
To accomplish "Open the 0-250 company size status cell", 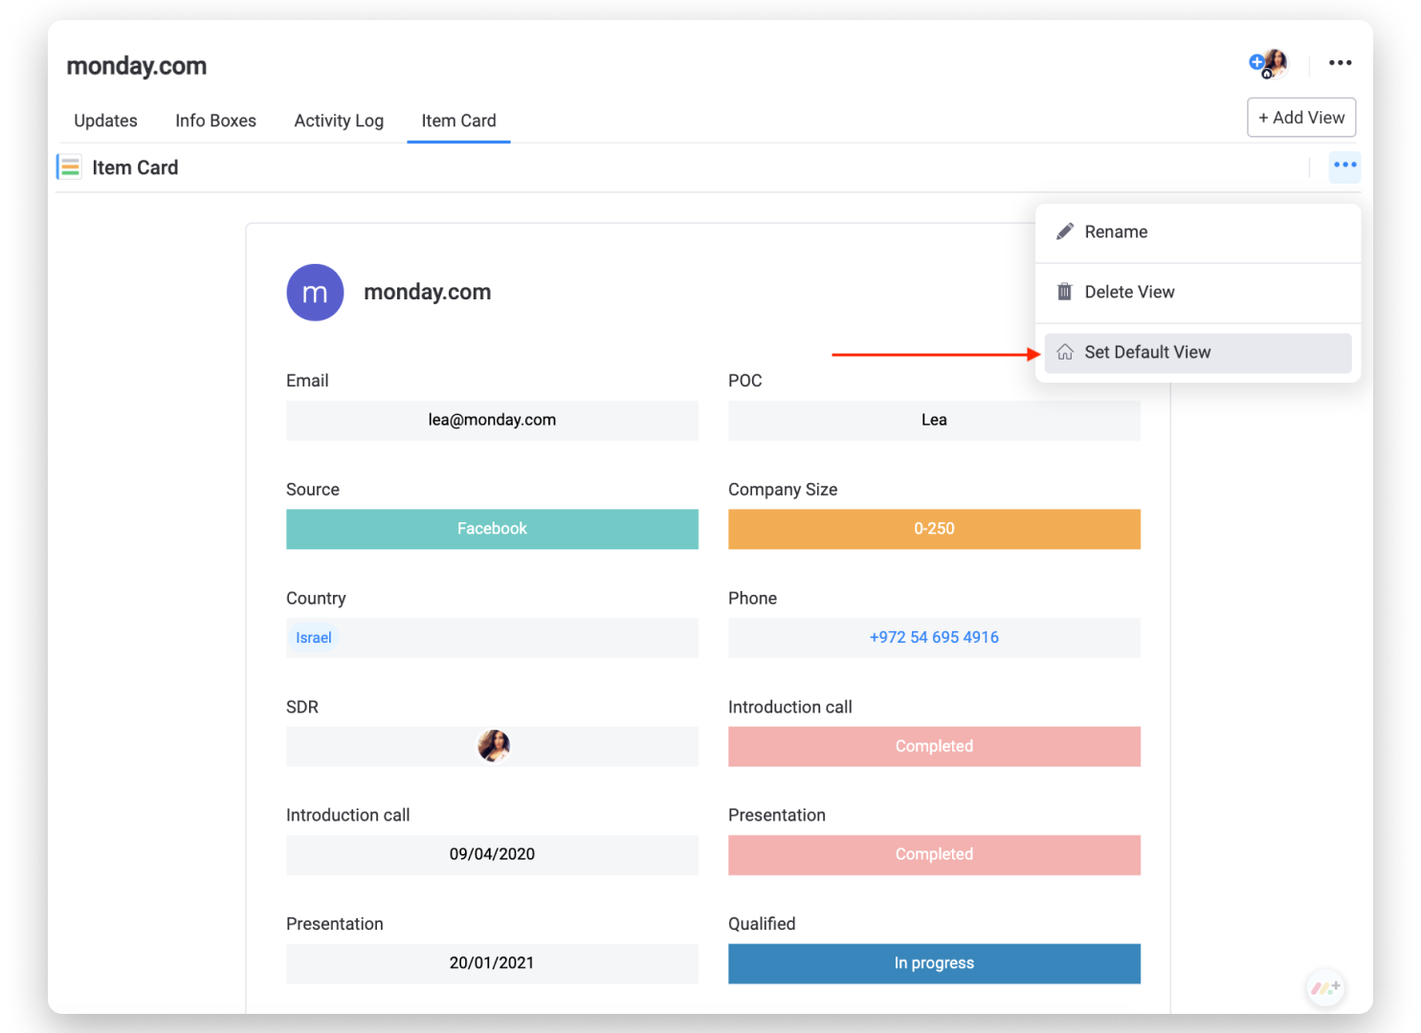I will [934, 529].
